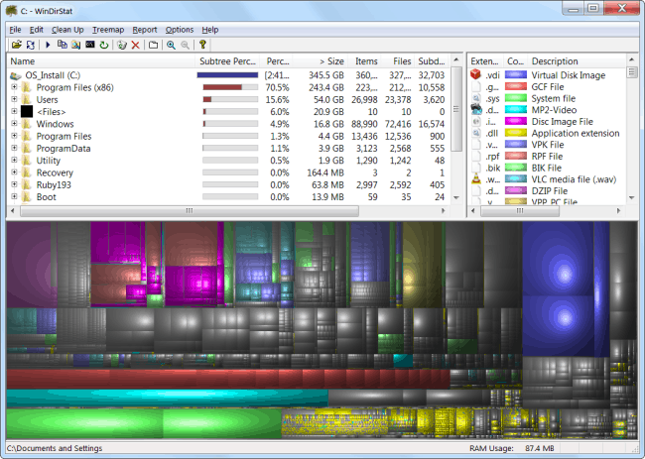The width and height of the screenshot is (645, 459).
Task: Click the WinDirStat tree icon in title bar
Action: click(12, 10)
